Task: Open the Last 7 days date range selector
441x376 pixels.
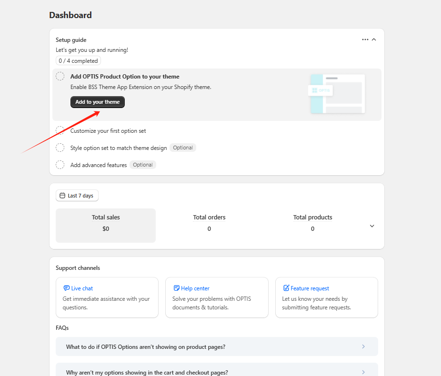Action: pos(77,196)
